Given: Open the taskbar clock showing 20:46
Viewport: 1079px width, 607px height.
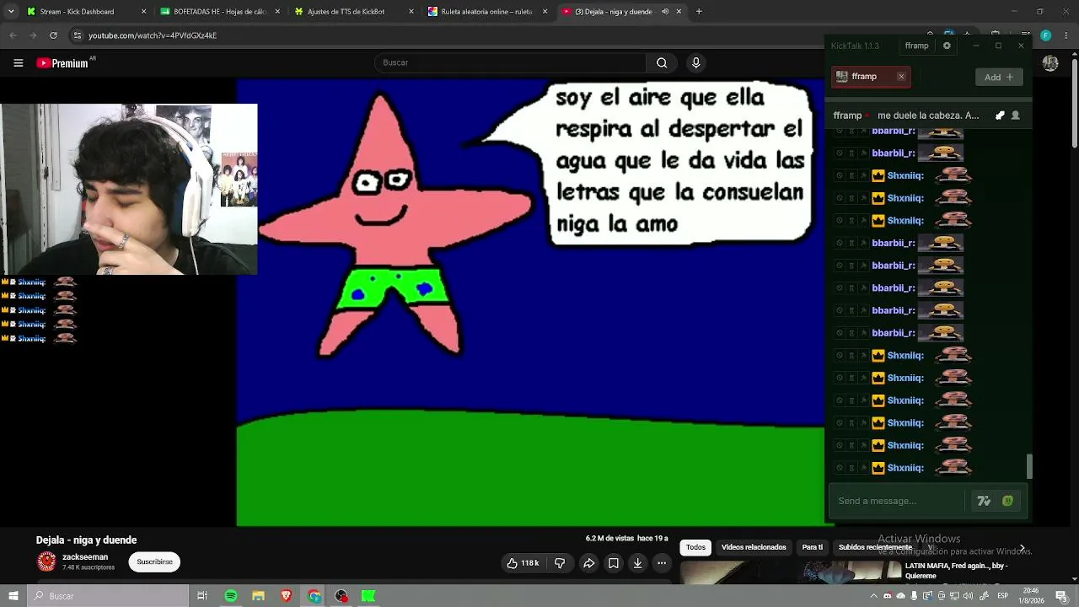Looking at the screenshot, I should click(x=1033, y=596).
